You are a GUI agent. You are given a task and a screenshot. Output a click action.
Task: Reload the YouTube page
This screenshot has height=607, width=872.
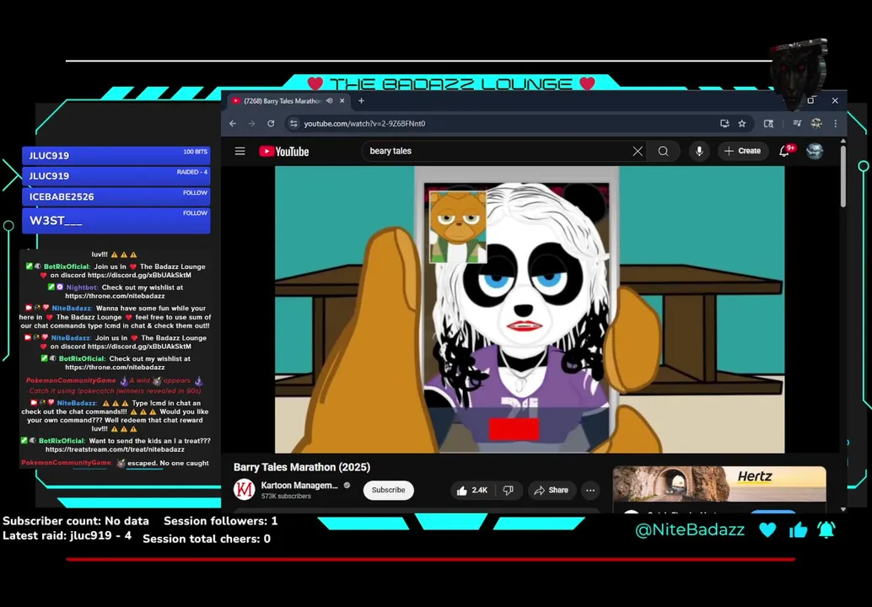pos(271,123)
